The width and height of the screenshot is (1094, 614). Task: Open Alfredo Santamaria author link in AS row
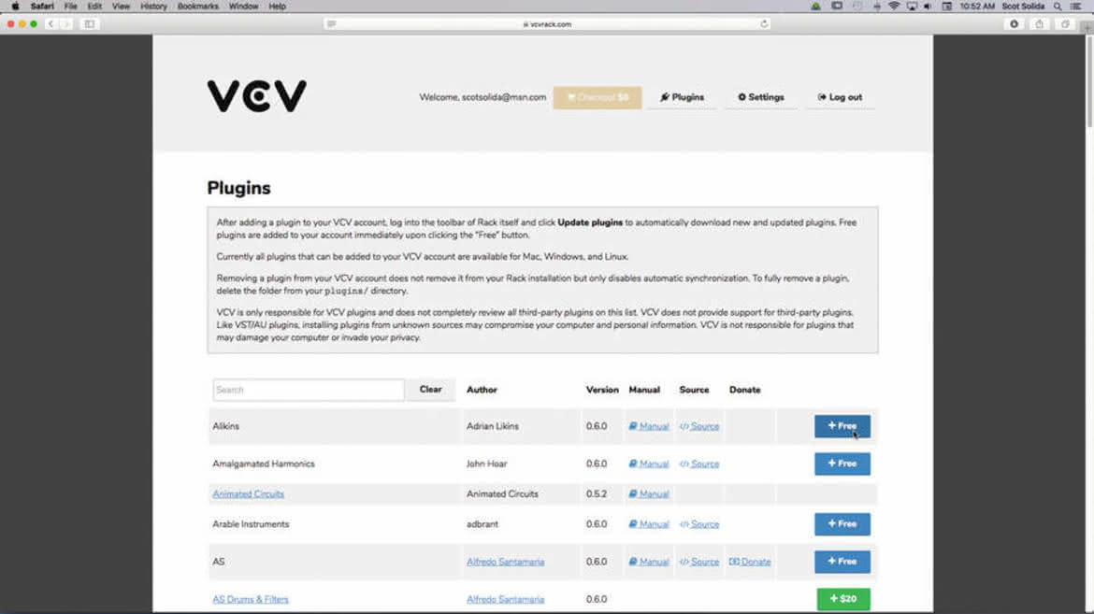click(x=505, y=562)
